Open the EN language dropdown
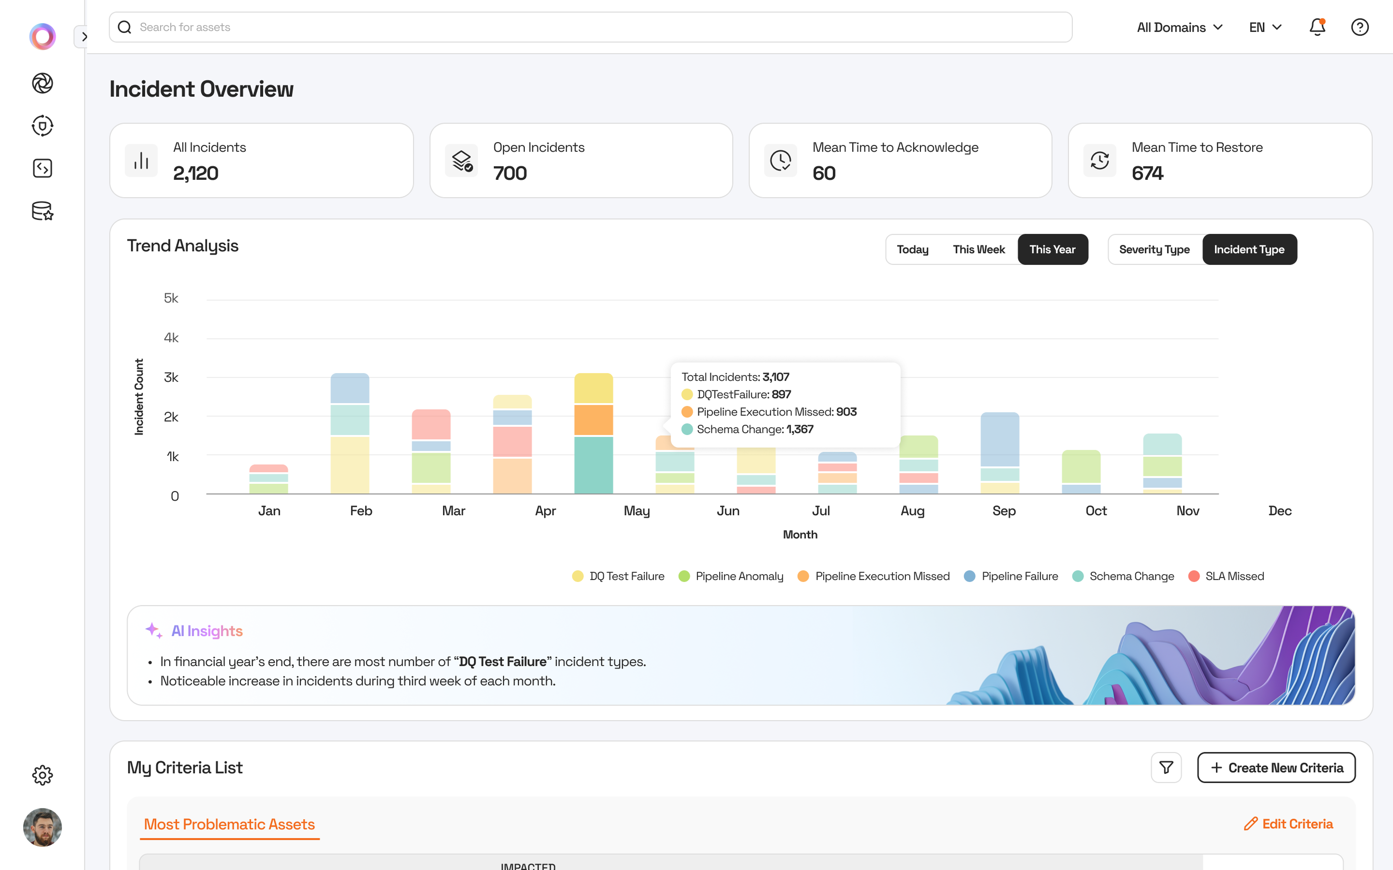Image resolution: width=1393 pixels, height=870 pixels. [1265, 27]
